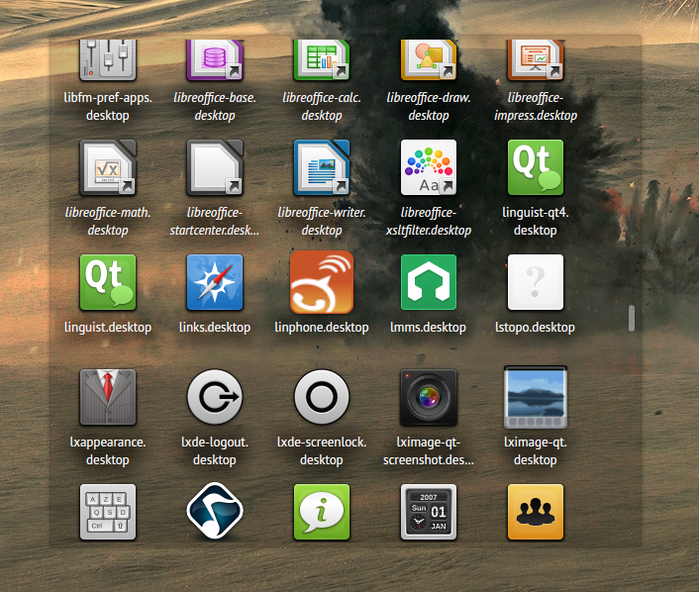This screenshot has height=592, width=699.
Task: Click the lxde-logout arrow circle icon
Action: (x=215, y=397)
